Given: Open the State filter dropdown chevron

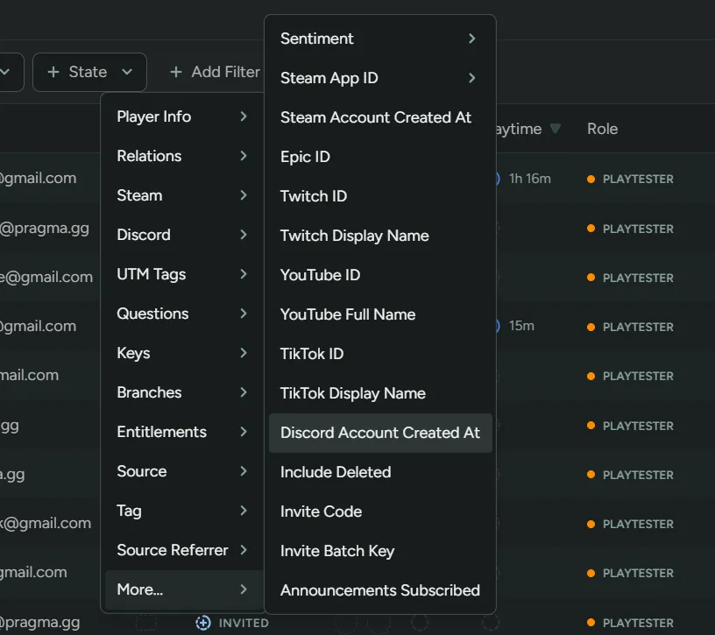Looking at the screenshot, I should [127, 72].
